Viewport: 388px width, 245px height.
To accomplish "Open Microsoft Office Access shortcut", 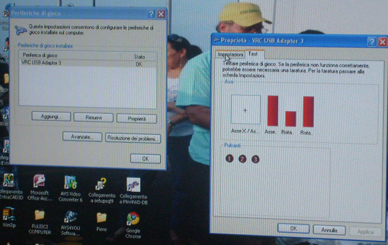I will (x=39, y=183).
